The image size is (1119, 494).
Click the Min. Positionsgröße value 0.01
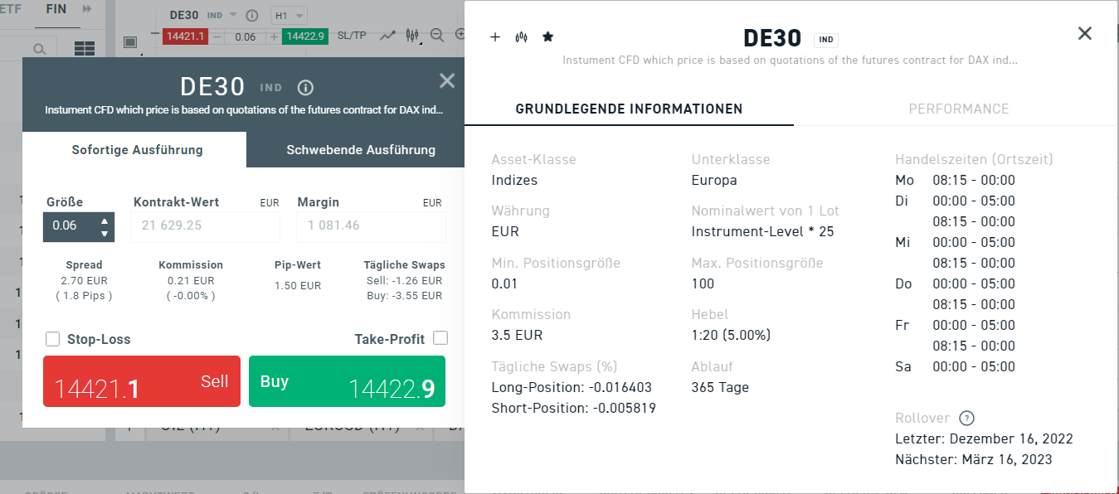click(x=504, y=284)
